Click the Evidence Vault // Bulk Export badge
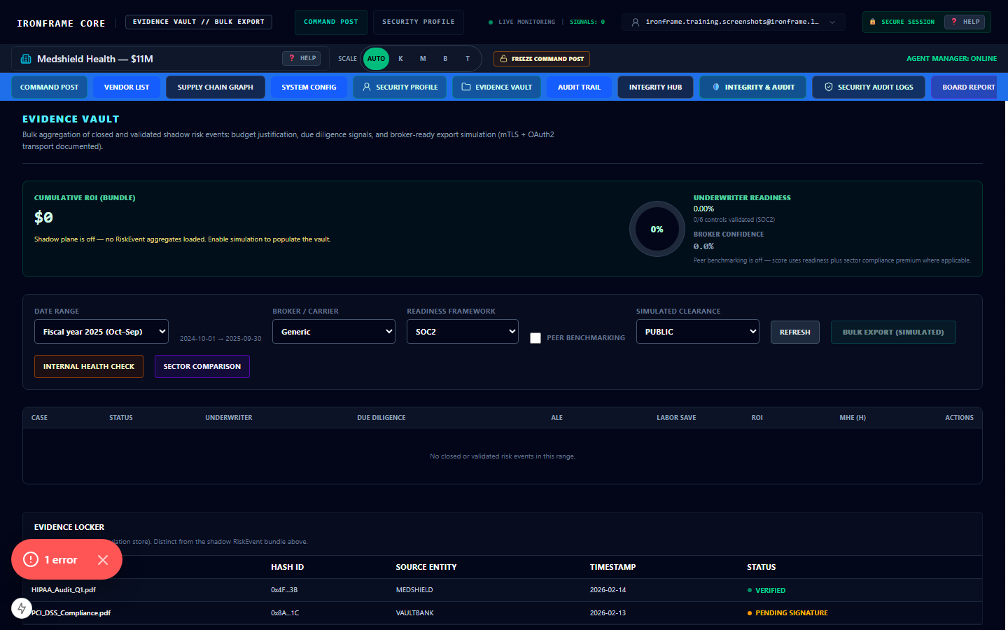 [x=199, y=22]
